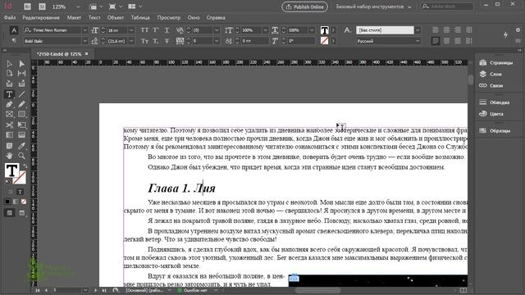Open character style dropdown [Без стиля]

point(418,30)
